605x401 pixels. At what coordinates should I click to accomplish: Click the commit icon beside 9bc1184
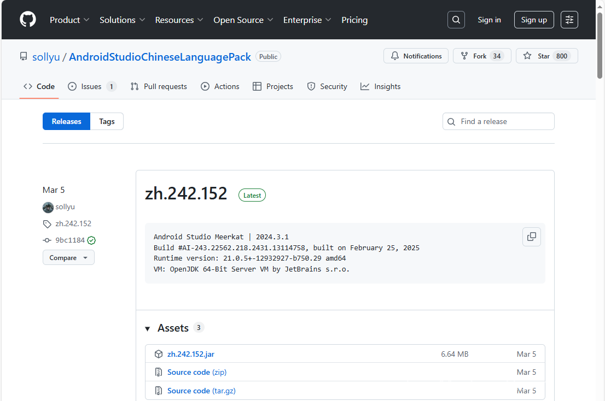point(47,240)
